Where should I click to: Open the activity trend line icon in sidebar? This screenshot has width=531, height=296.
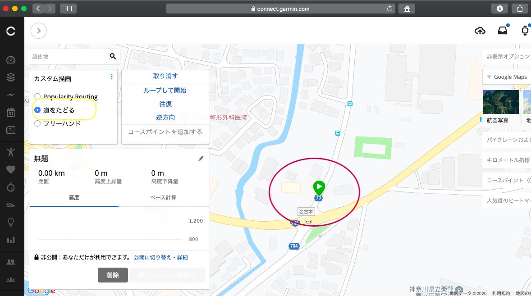coord(11,95)
